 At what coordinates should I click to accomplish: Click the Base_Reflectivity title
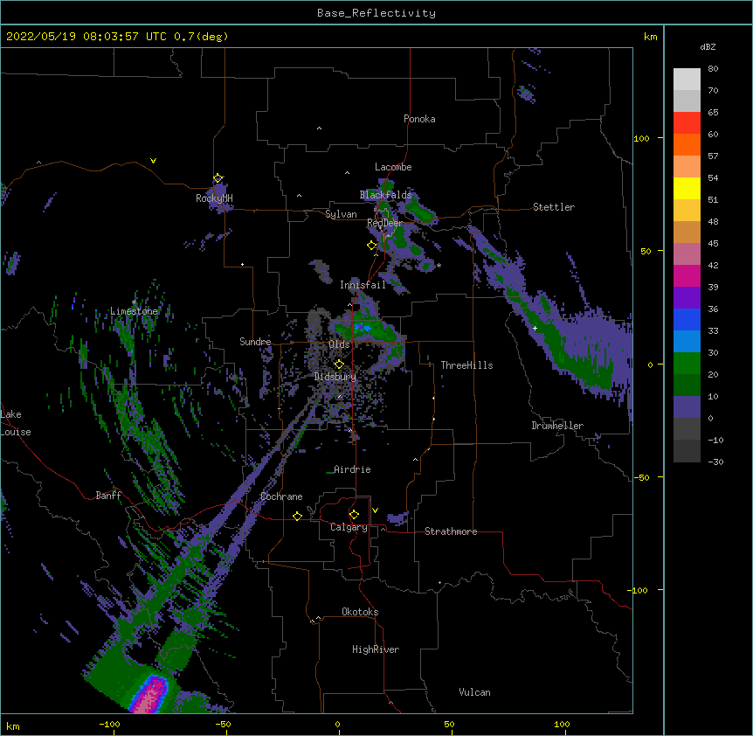[376, 13]
